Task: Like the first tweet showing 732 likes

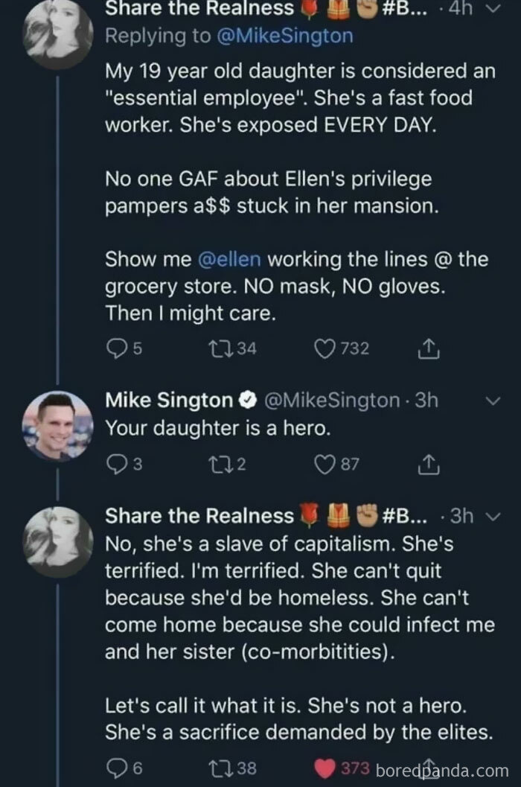Action: click(323, 348)
